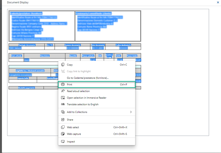The width and height of the screenshot is (221, 153).
Task: Click the Read aloud selection icon
Action: point(62,91)
